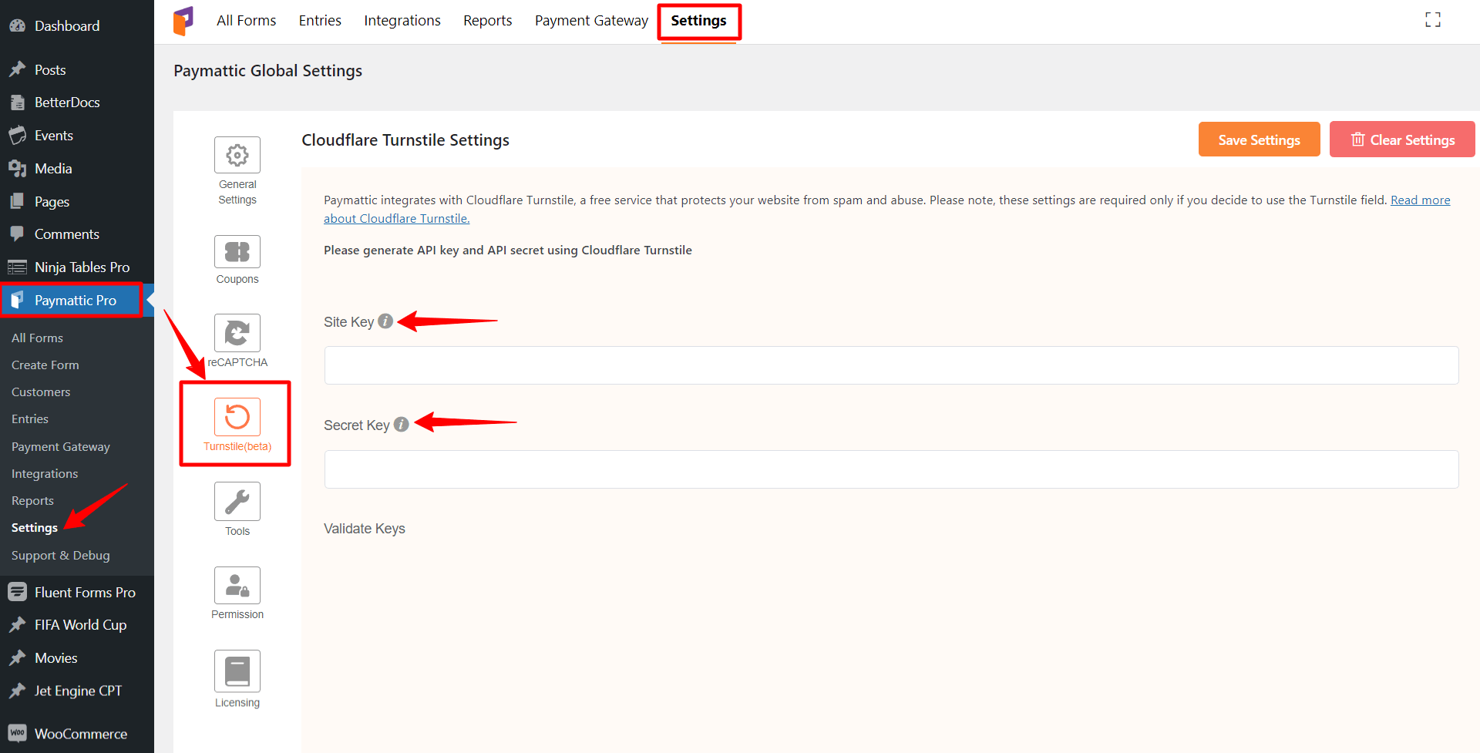
Task: Click the Save Settings button
Action: [x=1259, y=140]
